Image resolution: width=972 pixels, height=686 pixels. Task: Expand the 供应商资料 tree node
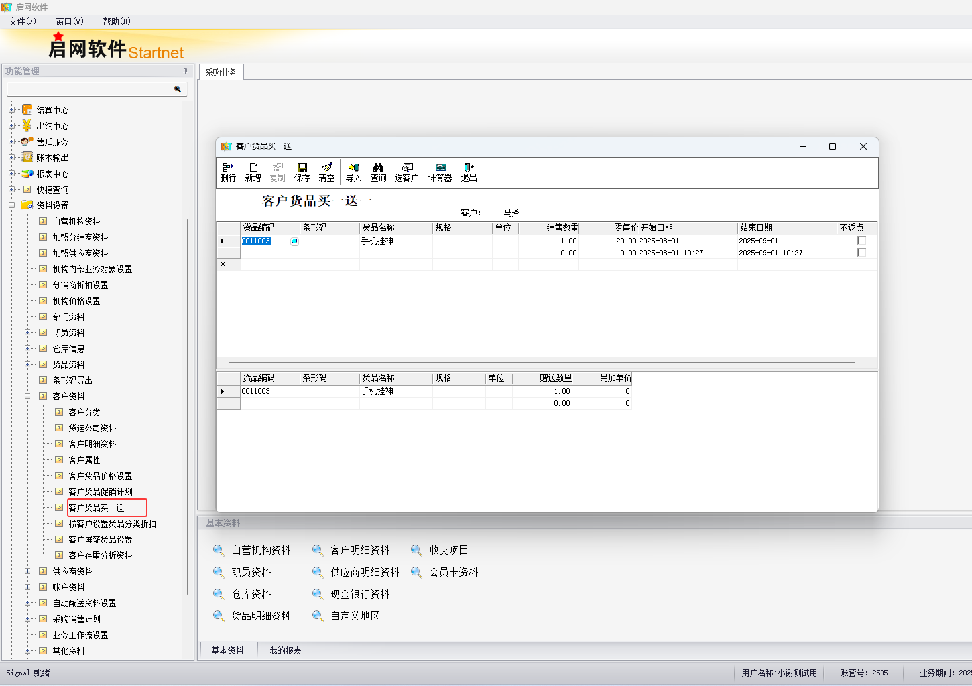coord(27,571)
